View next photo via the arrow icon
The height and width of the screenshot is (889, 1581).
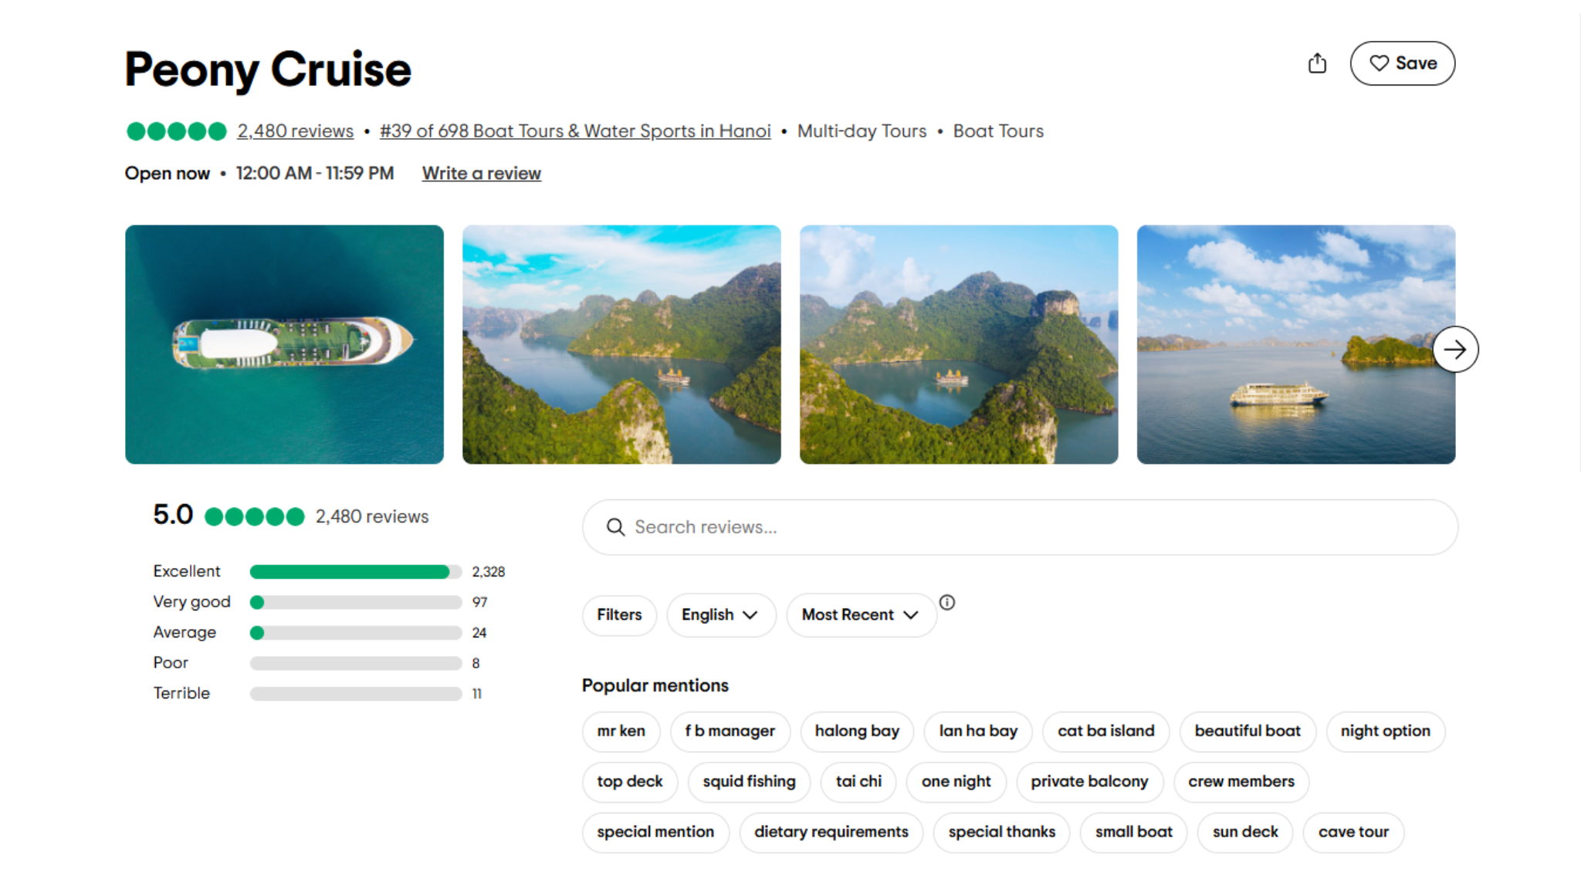[x=1456, y=349]
